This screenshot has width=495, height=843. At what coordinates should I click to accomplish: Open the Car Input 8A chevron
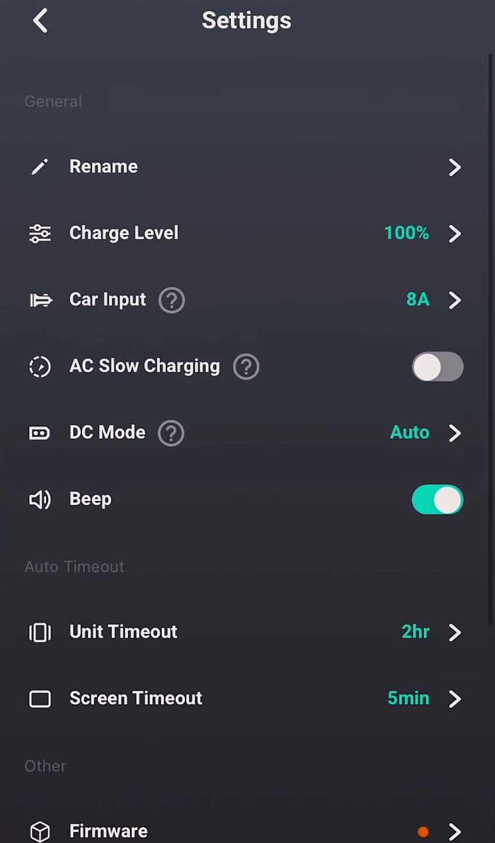(455, 300)
